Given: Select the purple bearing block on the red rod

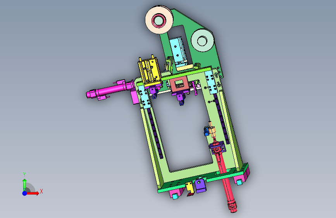Looking at the screenshot, I should tap(217, 147).
